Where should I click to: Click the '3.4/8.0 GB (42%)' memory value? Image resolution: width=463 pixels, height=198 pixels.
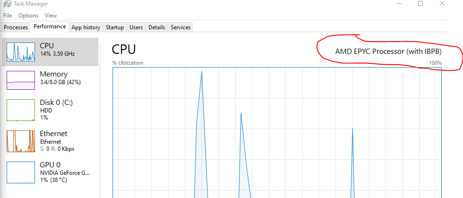[60, 82]
